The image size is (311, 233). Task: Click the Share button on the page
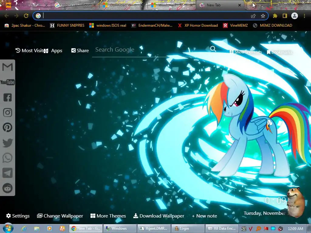(80, 51)
